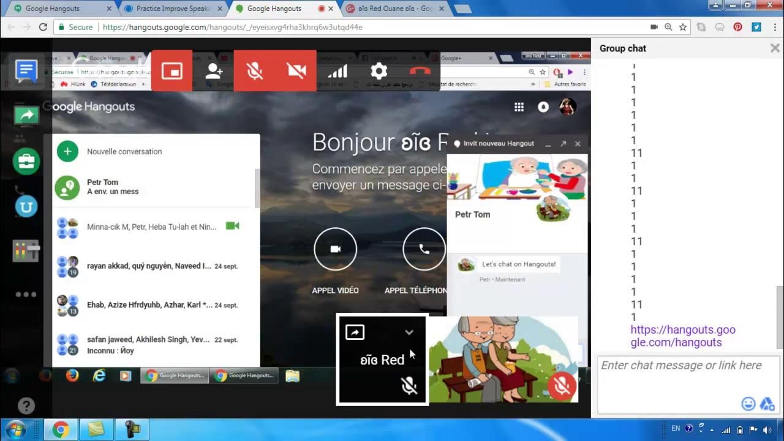Turn the camera back on
The width and height of the screenshot is (784, 441).
pos(296,70)
